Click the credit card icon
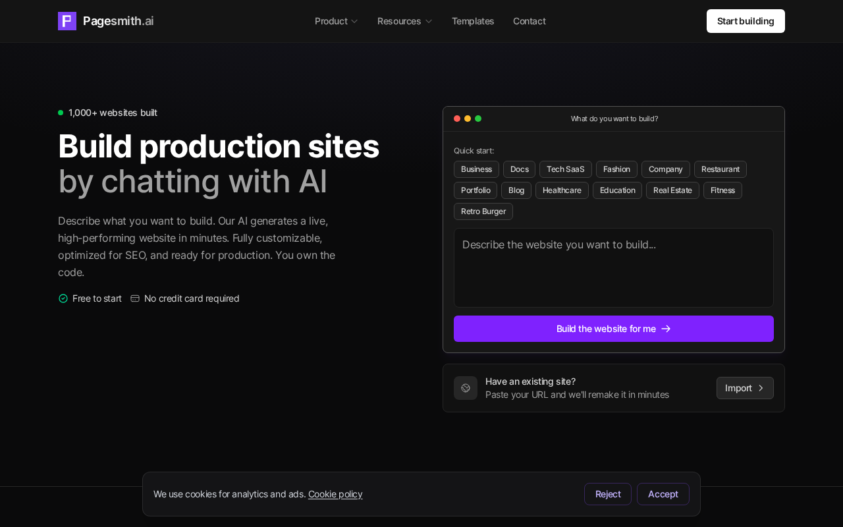This screenshot has height=527, width=843. click(135, 298)
